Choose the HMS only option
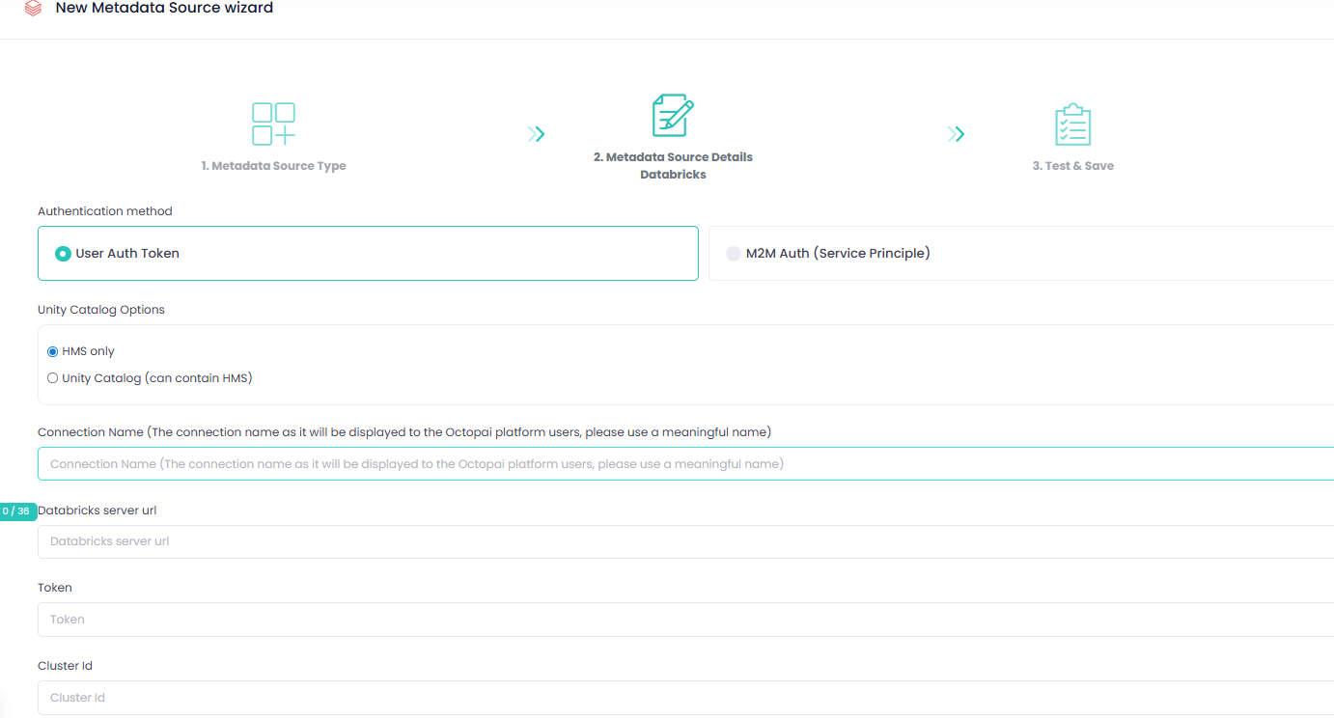Image resolution: width=1334 pixels, height=718 pixels. [x=52, y=351]
